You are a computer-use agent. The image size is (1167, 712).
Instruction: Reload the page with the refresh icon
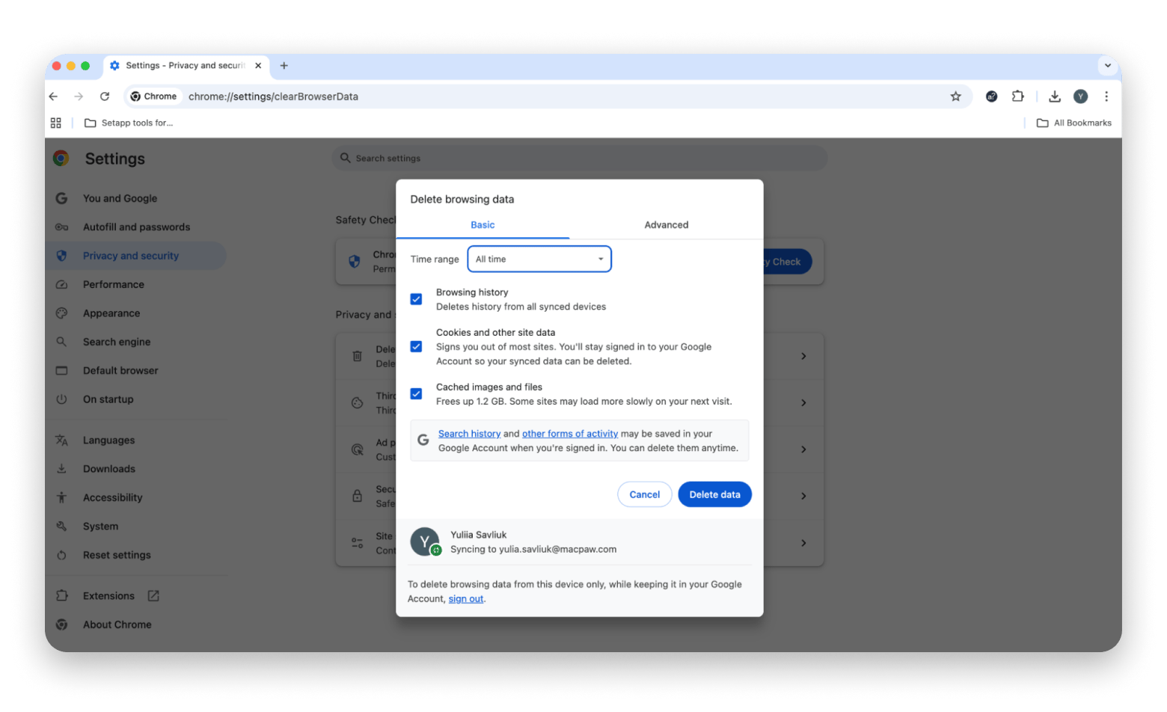tap(105, 96)
